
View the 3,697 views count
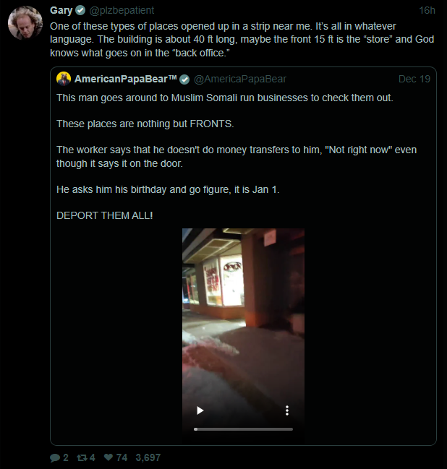point(148,457)
